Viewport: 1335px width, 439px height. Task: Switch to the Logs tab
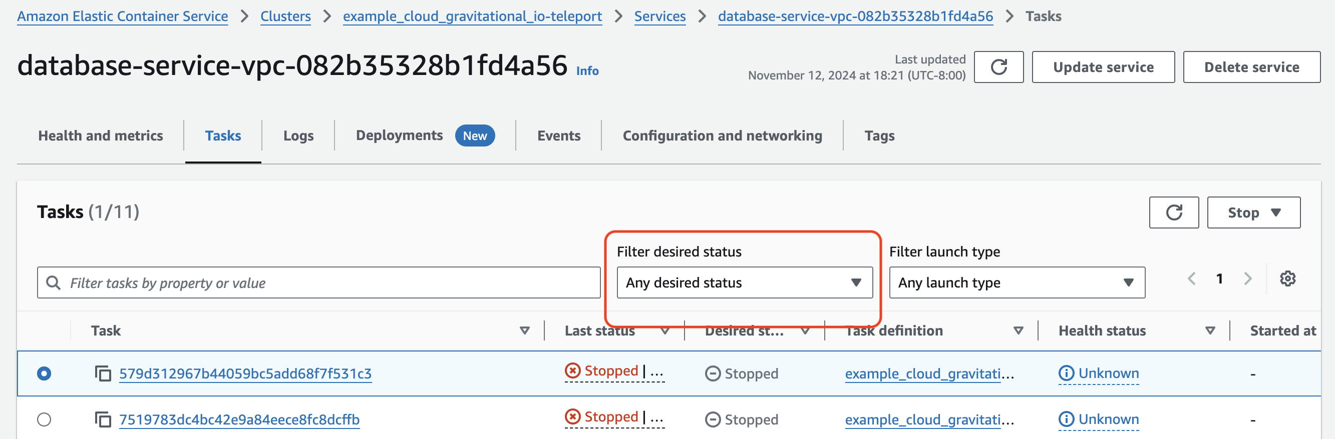point(298,135)
